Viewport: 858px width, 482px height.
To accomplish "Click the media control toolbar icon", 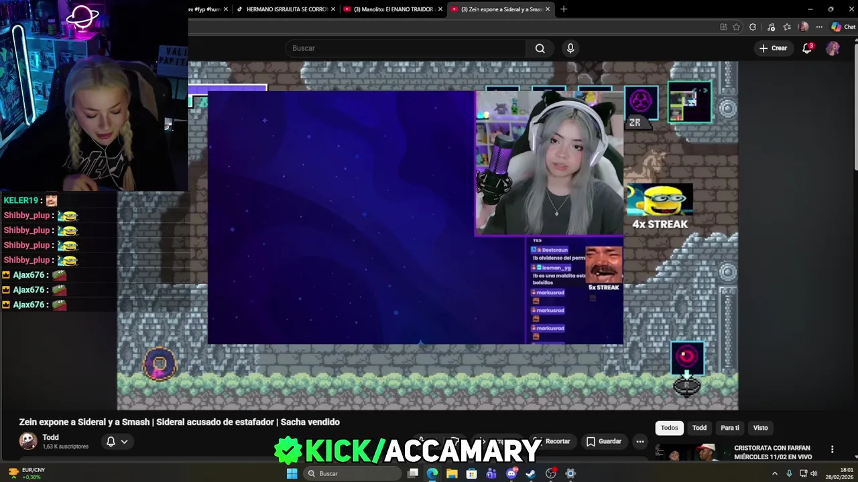I will (771, 27).
